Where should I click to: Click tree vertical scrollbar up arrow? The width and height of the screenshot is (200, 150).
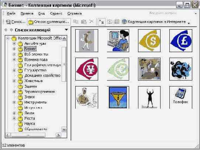click(64, 38)
